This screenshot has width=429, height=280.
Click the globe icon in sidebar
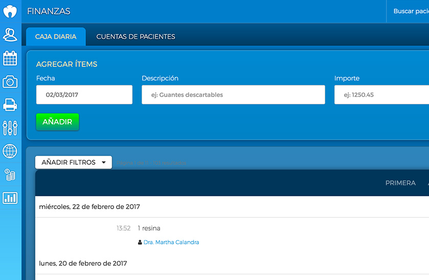click(x=10, y=151)
